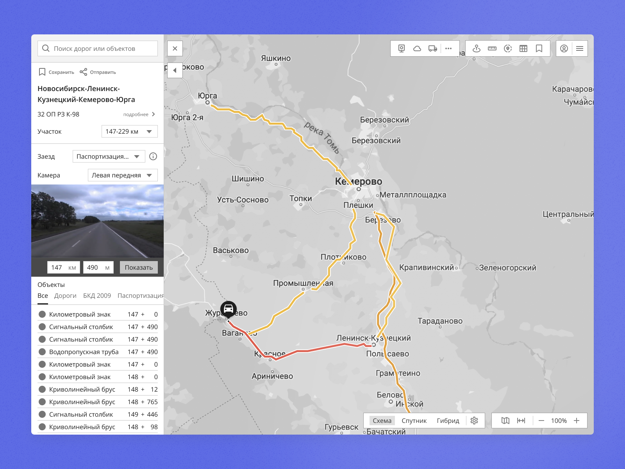Select the truck transport icon
Screen dimensions: 625x469
433,48
